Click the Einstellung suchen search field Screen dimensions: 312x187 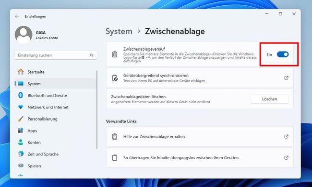click(56, 55)
